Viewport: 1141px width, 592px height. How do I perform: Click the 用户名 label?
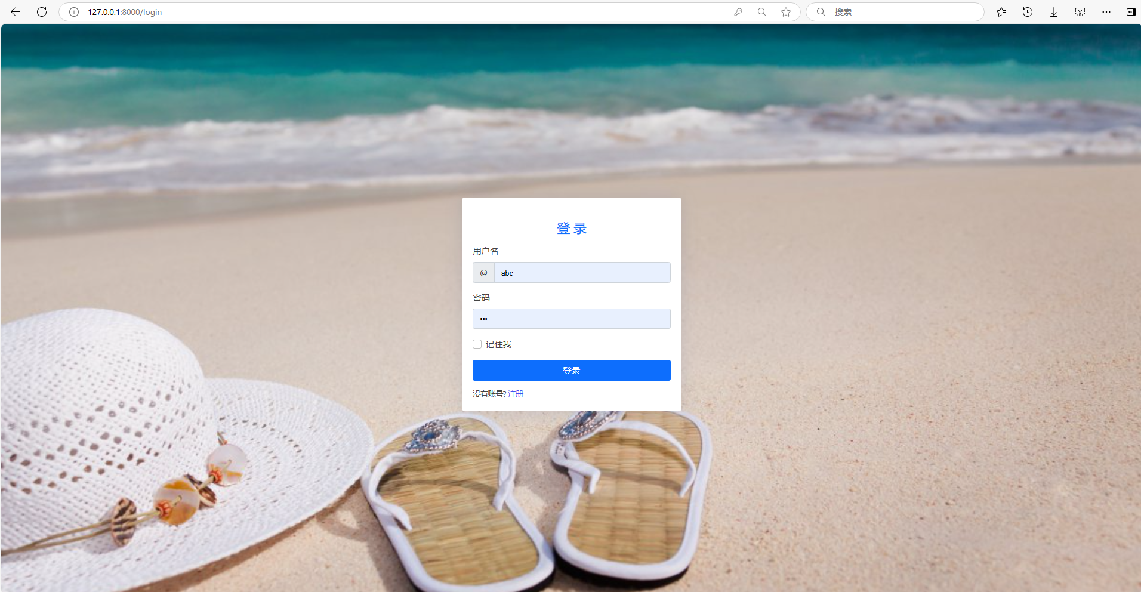tap(485, 251)
